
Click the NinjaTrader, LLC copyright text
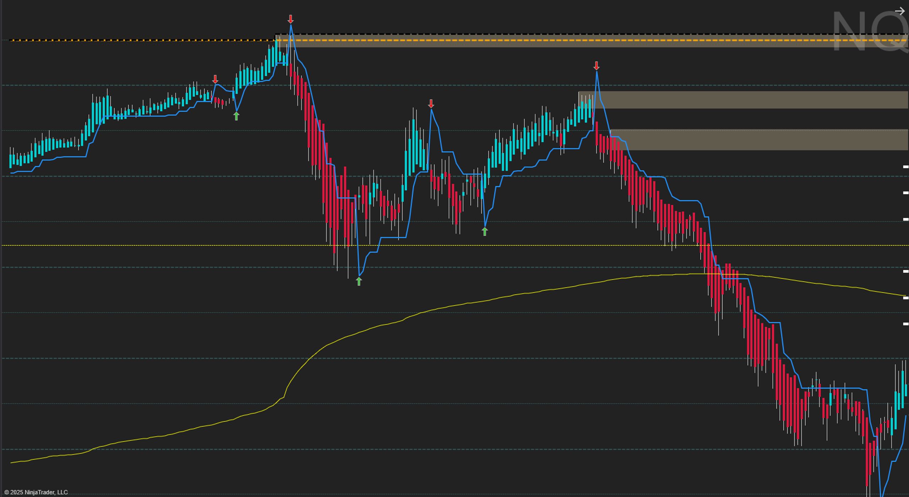tap(36, 492)
